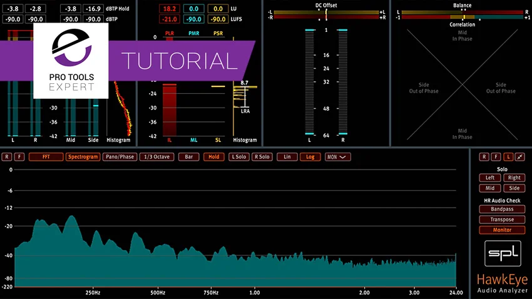This screenshot has height=299, width=532.
Task: Click the IL loudness bar label
Action: point(170,140)
